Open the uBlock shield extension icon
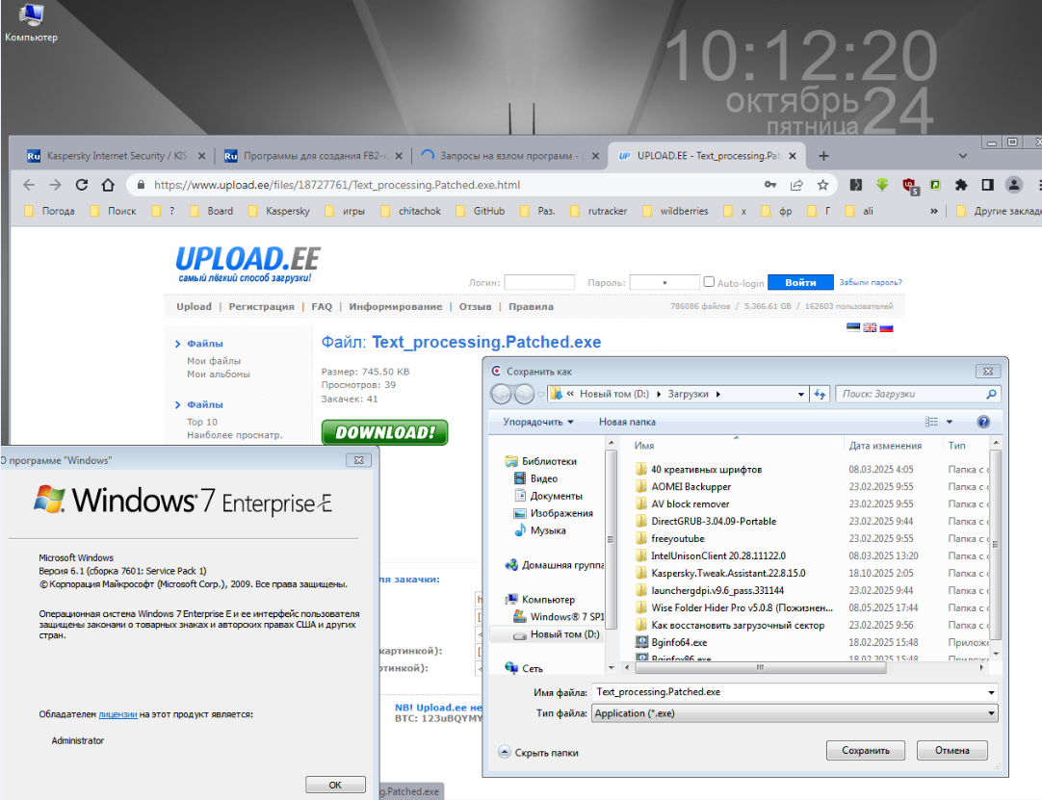The width and height of the screenshot is (1042, 800). tap(910, 186)
